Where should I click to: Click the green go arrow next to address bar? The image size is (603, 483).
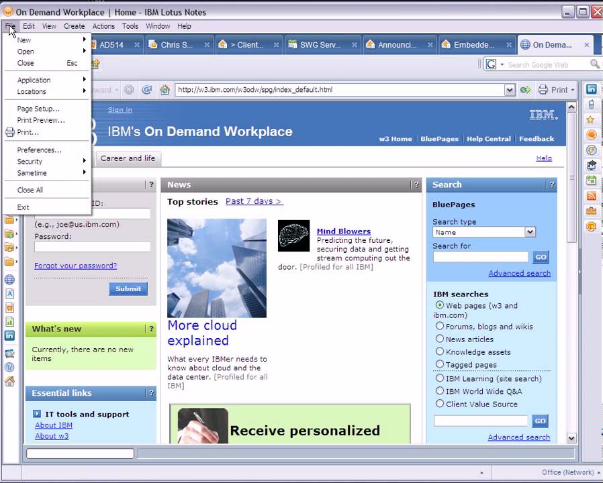(x=525, y=90)
